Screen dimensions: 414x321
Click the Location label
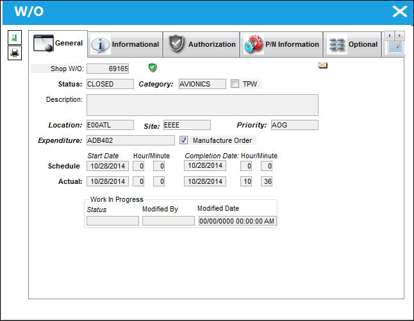pyautogui.click(x=65, y=125)
